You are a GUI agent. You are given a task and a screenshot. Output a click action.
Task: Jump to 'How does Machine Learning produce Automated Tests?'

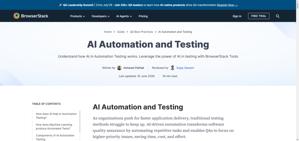[x=54, y=126]
